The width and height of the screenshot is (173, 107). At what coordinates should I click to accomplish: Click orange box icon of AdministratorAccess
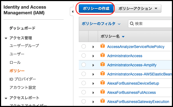point(103,55)
